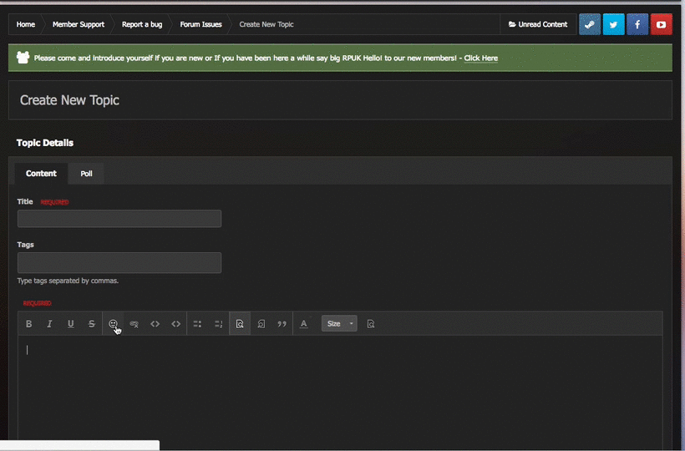The image size is (685, 451).
Task: Click the code icon beside the bullet list icon
Action: (x=176, y=323)
